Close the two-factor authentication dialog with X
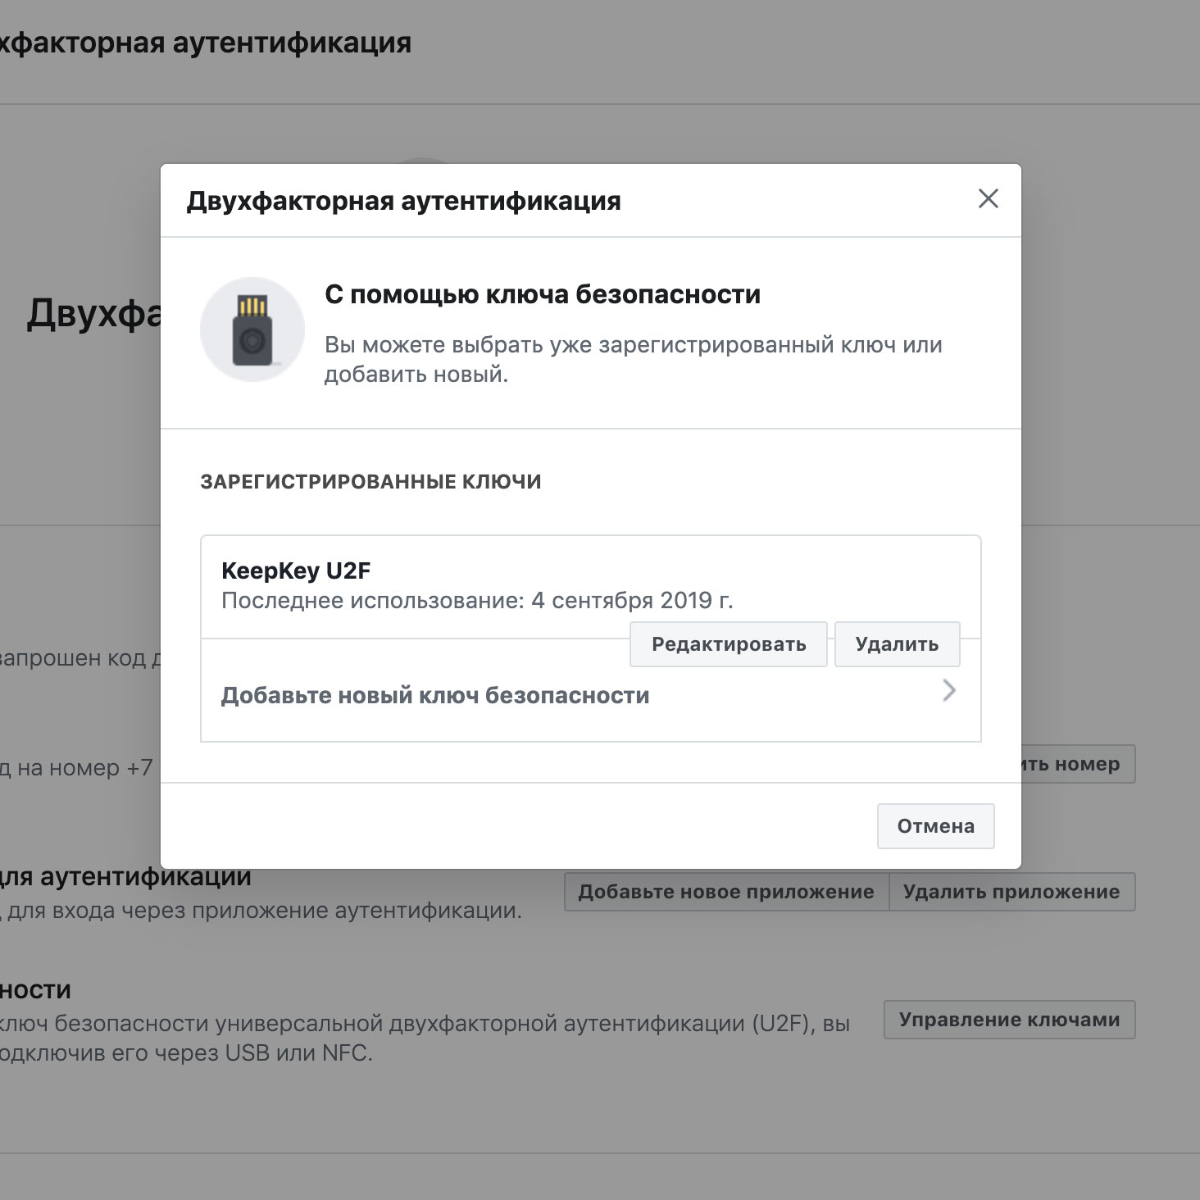1200x1200 pixels. (988, 198)
